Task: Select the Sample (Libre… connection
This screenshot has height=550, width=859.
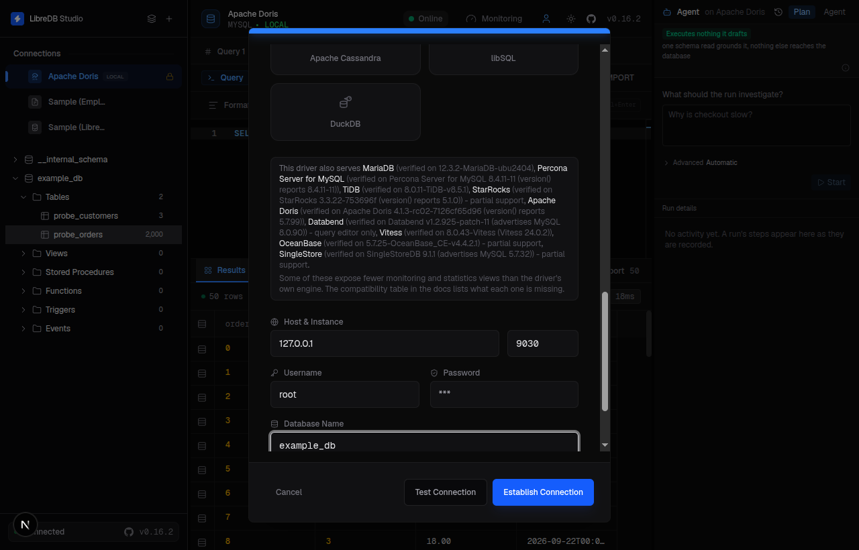Action: (x=93, y=127)
